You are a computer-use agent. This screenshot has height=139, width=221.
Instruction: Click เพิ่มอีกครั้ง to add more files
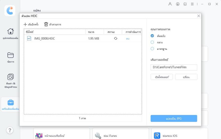point(31,24)
